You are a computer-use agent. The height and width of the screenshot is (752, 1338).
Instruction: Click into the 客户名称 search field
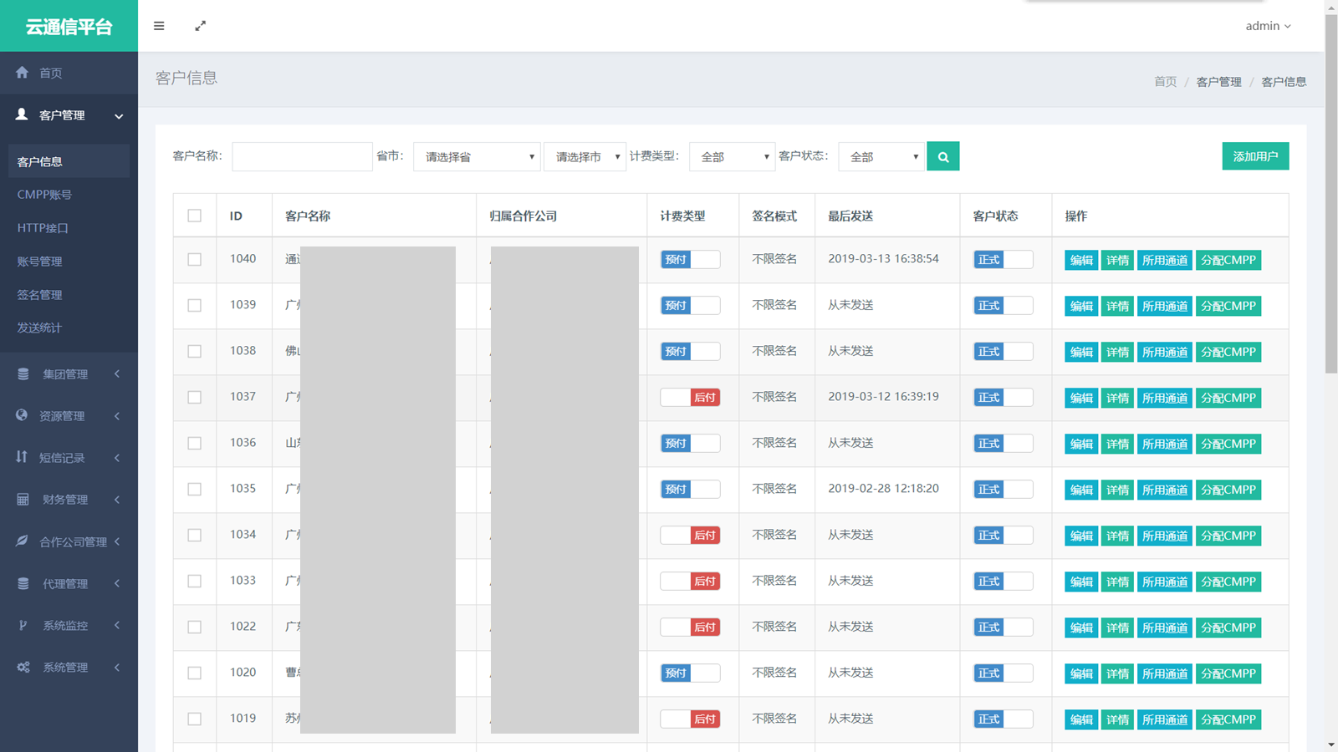click(302, 157)
